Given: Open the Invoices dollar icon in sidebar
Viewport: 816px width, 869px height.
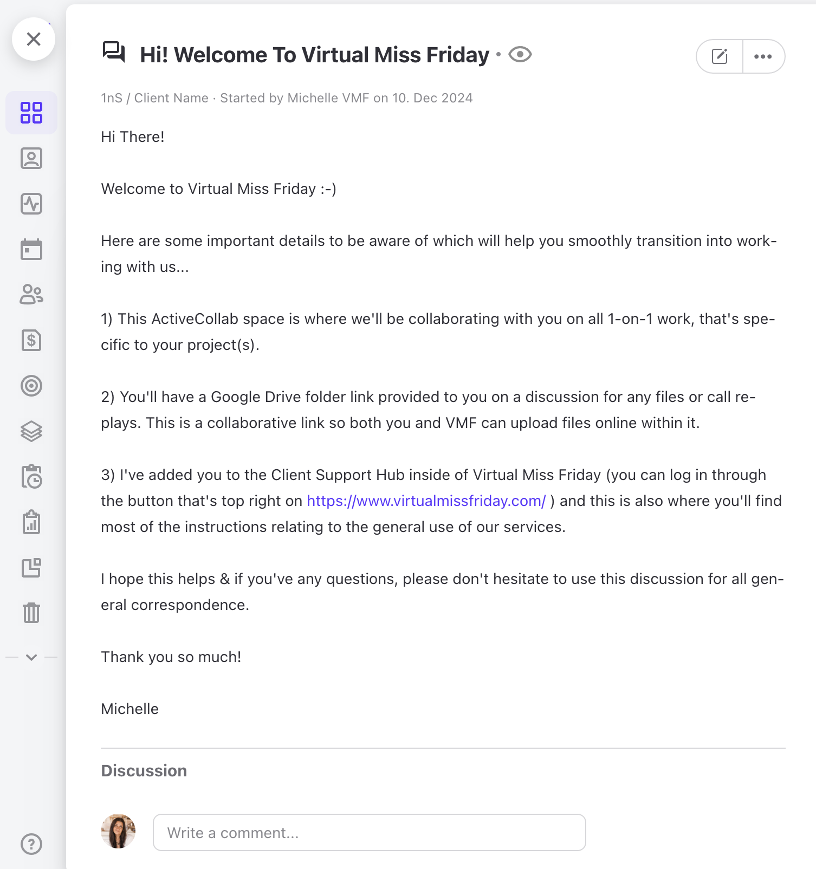Looking at the screenshot, I should coord(31,340).
